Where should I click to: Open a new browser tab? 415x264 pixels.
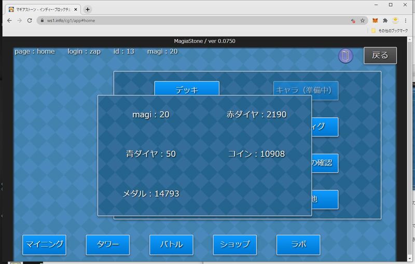88,9
